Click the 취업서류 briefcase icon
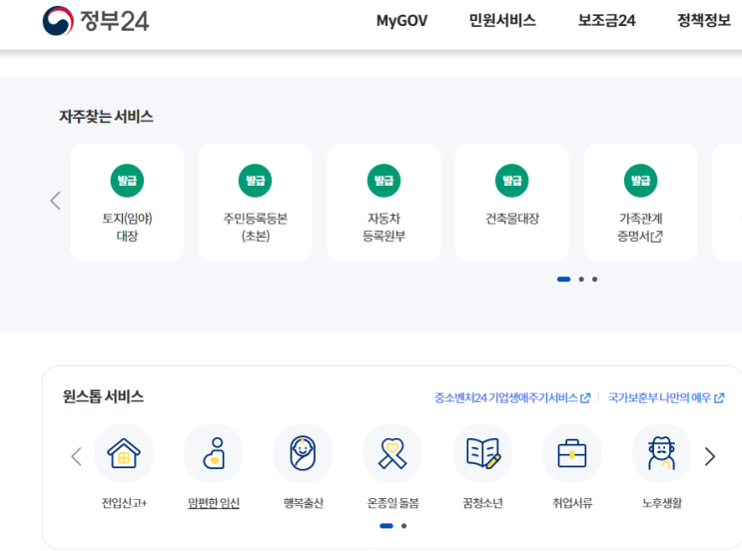This screenshot has height=551, width=742. [572, 453]
